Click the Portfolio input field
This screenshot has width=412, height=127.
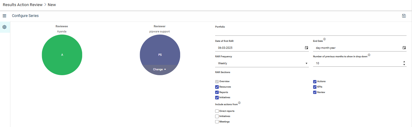[311, 32]
